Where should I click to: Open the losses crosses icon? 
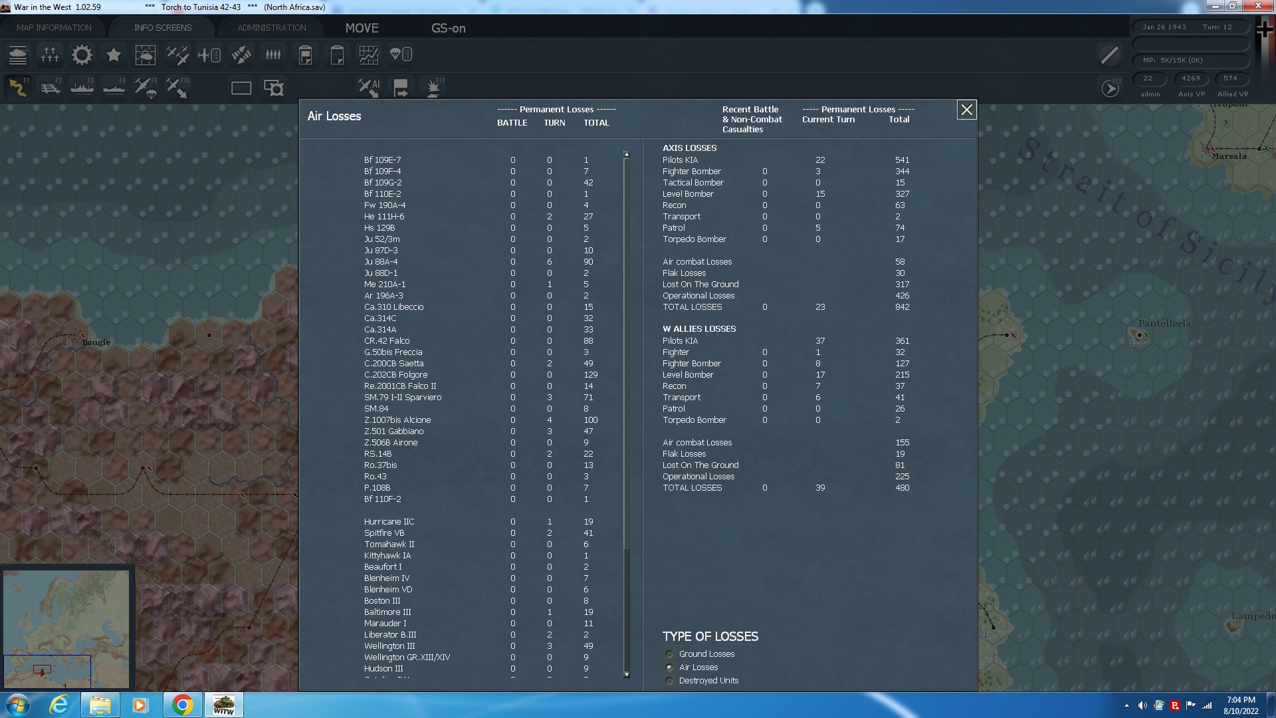click(50, 55)
